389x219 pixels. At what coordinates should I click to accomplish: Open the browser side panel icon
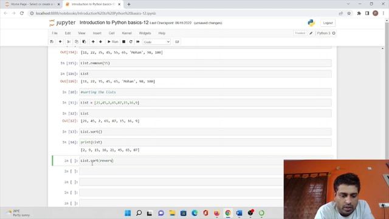[367, 13]
